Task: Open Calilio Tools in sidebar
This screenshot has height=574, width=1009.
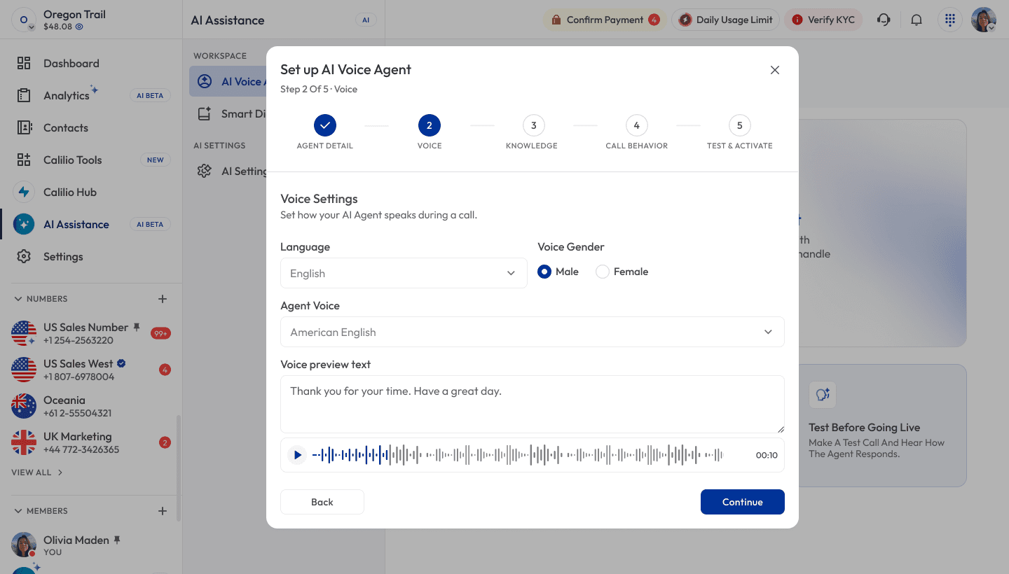Action: [x=91, y=160]
